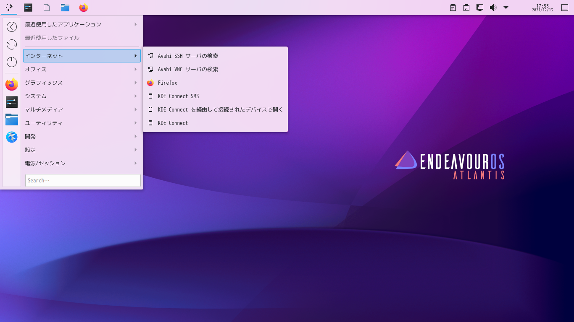Expand arrow beside オフィス
The image size is (574, 322).
click(135, 69)
